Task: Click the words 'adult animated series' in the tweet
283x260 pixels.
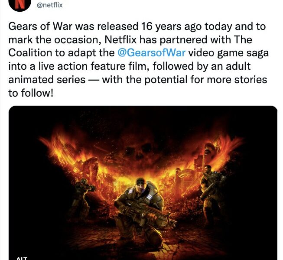Action: click(x=130, y=73)
